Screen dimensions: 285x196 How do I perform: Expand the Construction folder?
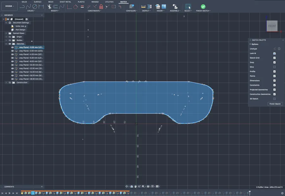(x=6, y=83)
